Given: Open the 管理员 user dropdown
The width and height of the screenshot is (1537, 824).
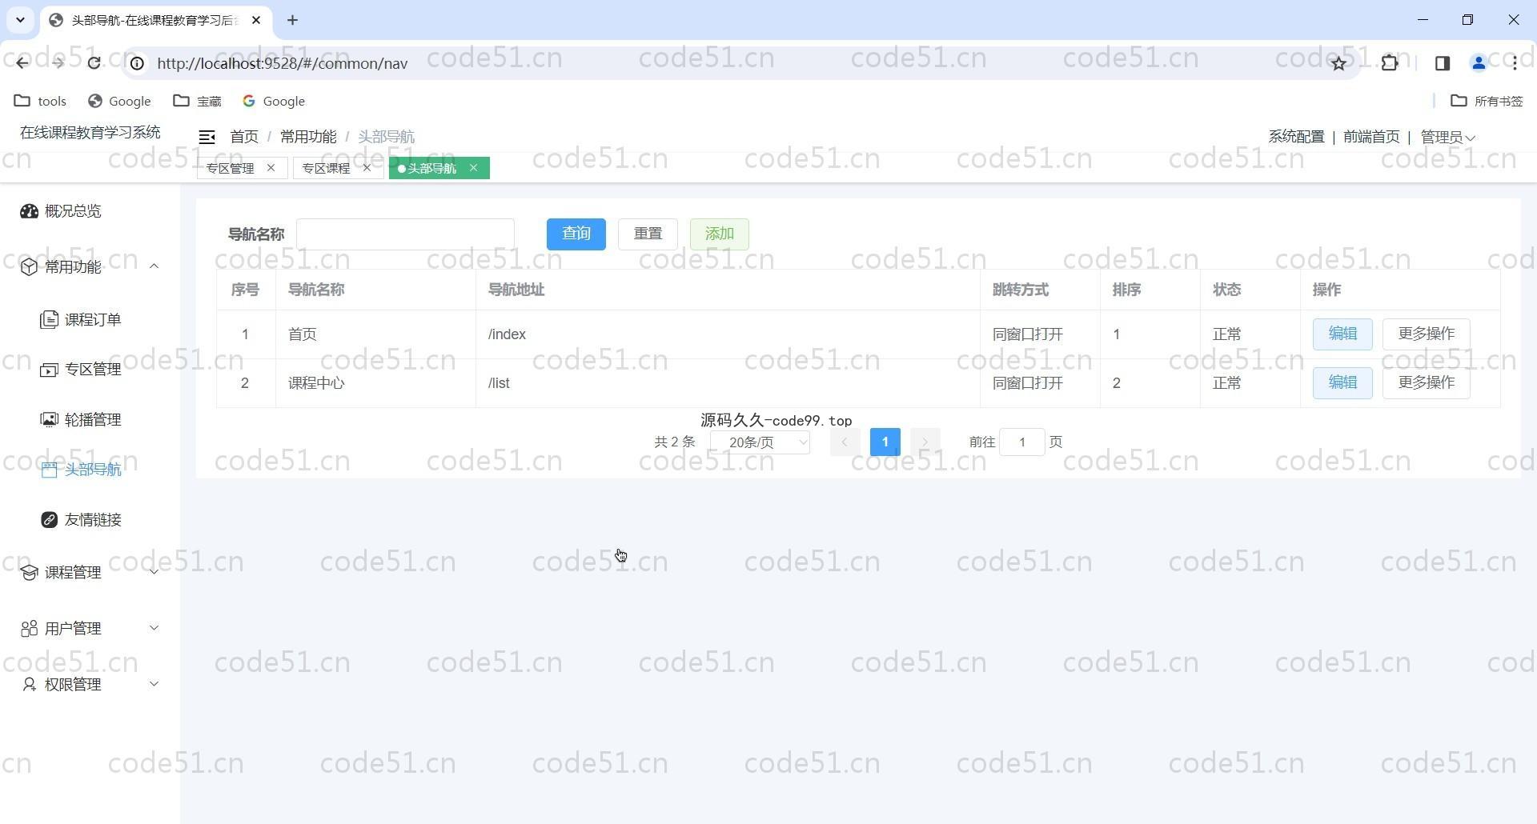Looking at the screenshot, I should click(1447, 138).
